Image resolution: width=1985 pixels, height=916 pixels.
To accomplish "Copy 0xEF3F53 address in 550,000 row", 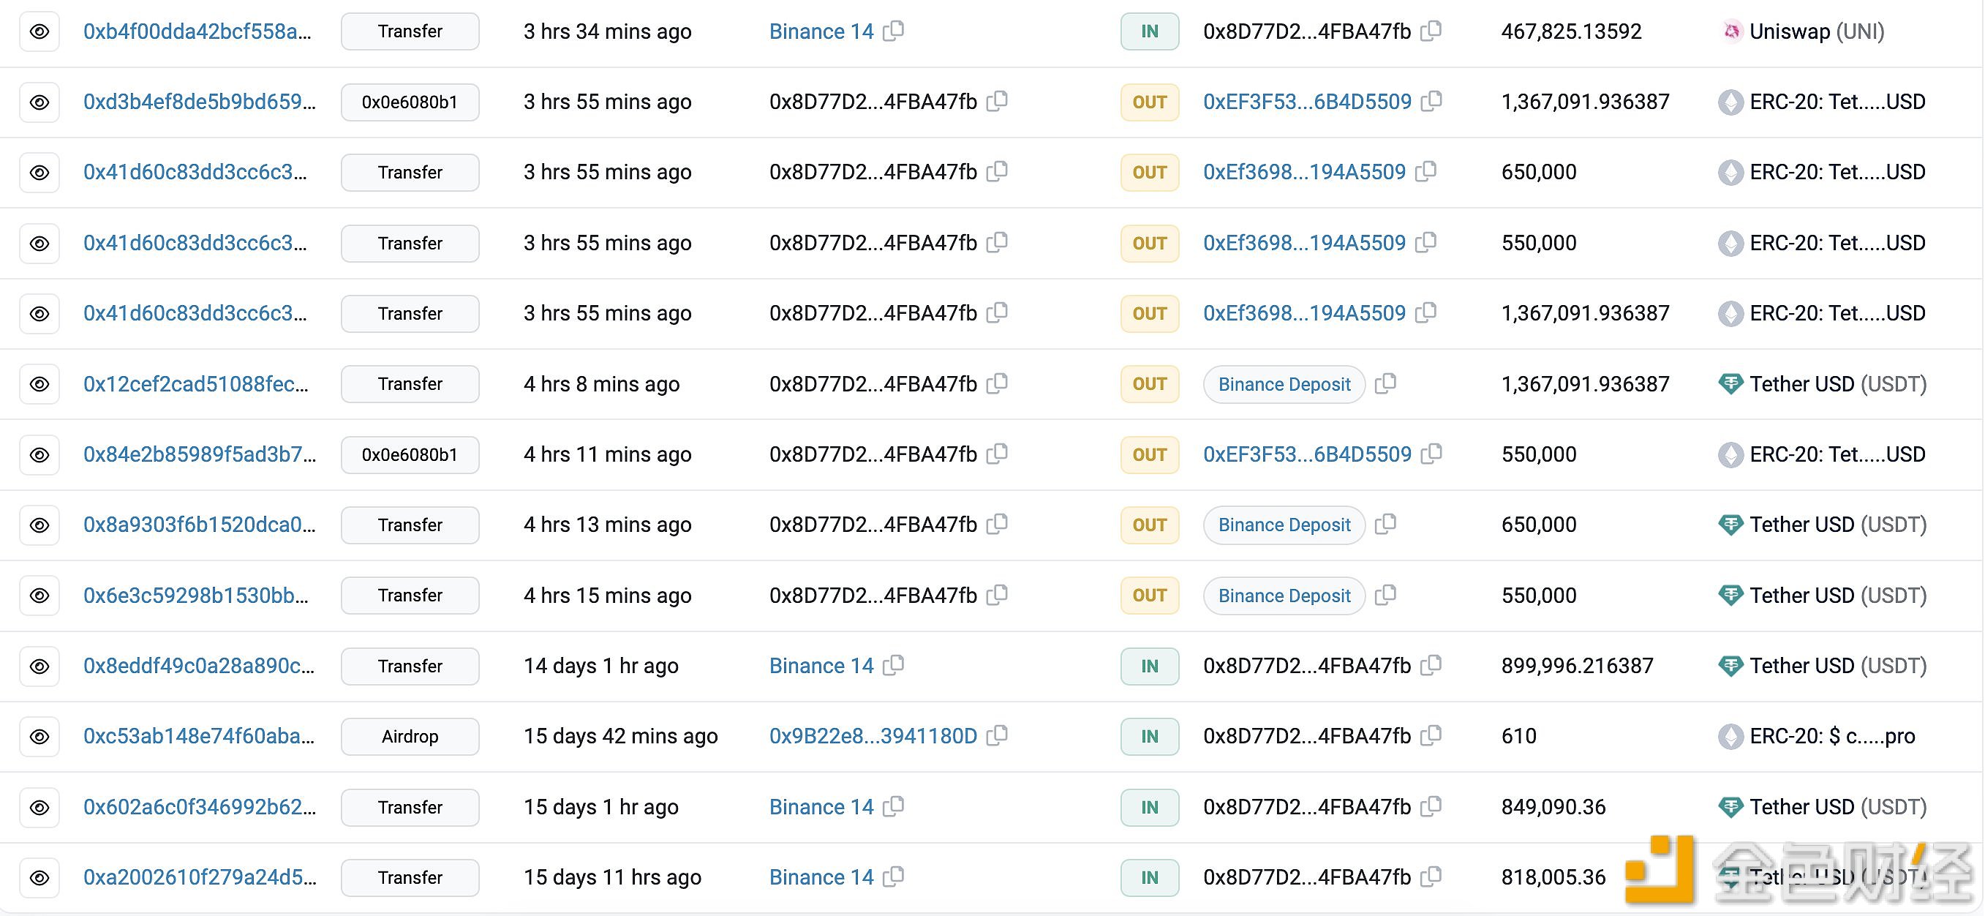I will (x=1432, y=454).
